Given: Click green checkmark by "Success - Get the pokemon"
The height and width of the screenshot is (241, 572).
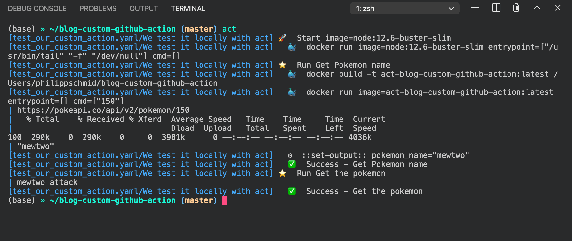Looking at the screenshot, I should [292, 191].
